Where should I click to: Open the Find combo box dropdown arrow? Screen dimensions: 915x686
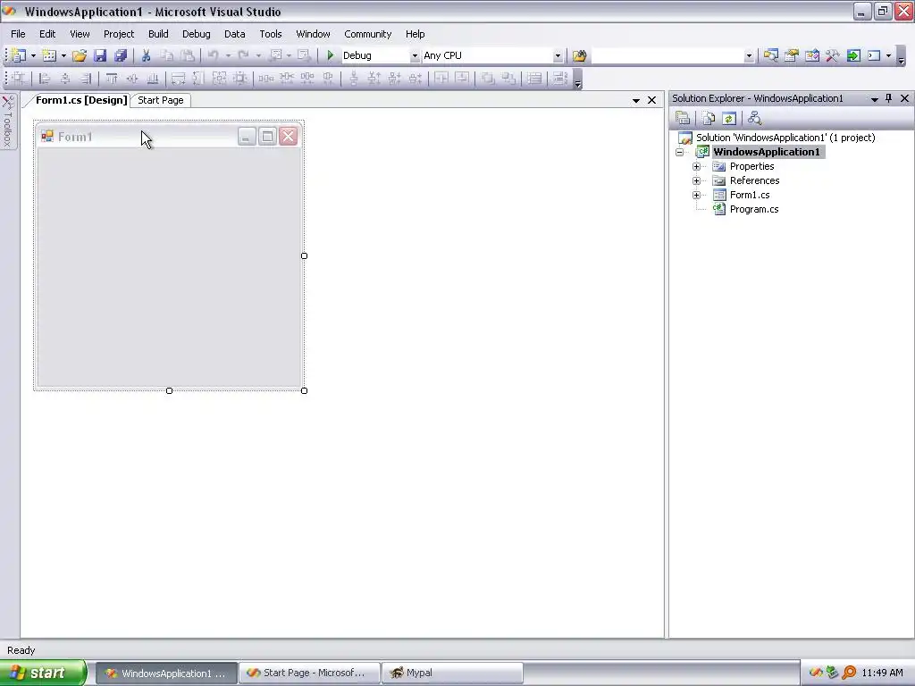[x=749, y=56]
